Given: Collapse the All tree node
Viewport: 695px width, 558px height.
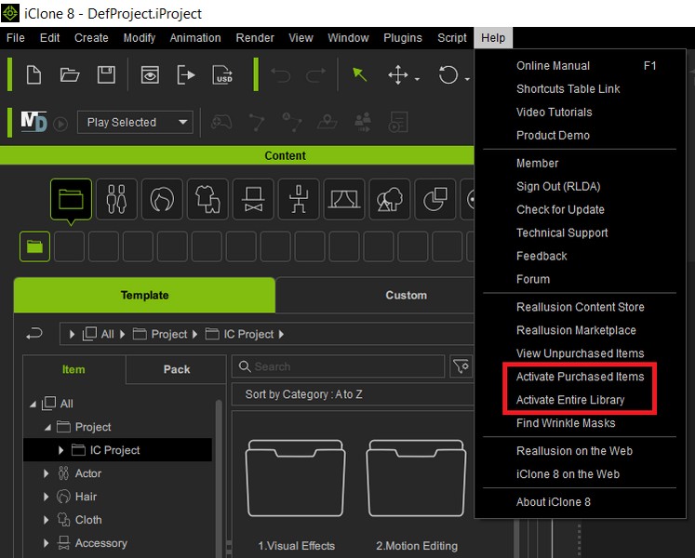Looking at the screenshot, I should pyautogui.click(x=33, y=404).
